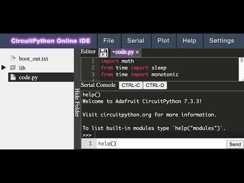
Task: Click the 'import math' line in editor
Action: tap(117, 61)
